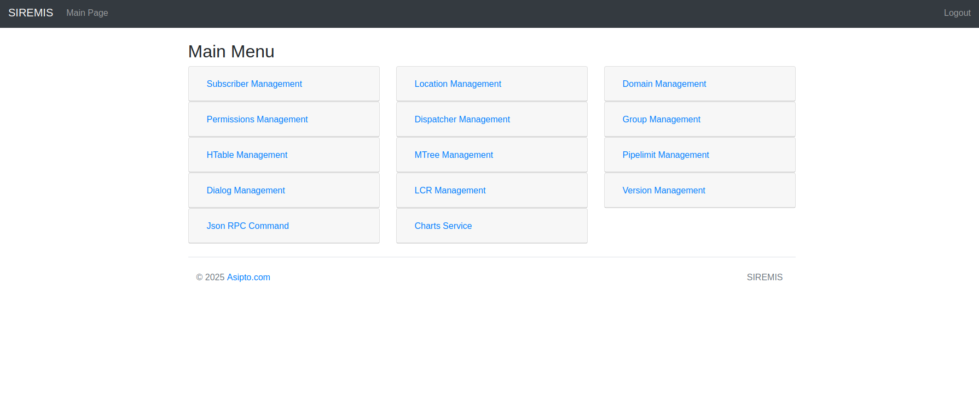Click the Main Menu heading
Image resolution: width=979 pixels, height=401 pixels.
(x=231, y=51)
